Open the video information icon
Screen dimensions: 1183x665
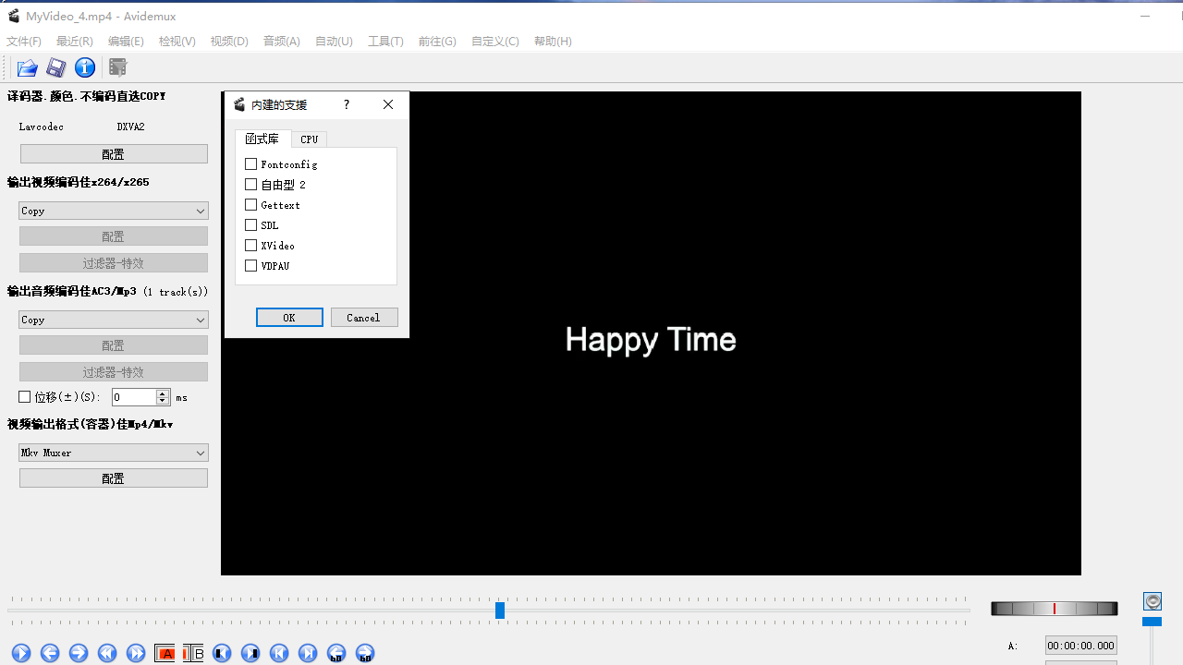point(85,67)
